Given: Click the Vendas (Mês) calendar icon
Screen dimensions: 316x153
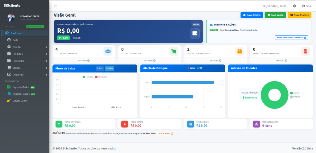Looking at the screenshot, I should coord(191,124).
